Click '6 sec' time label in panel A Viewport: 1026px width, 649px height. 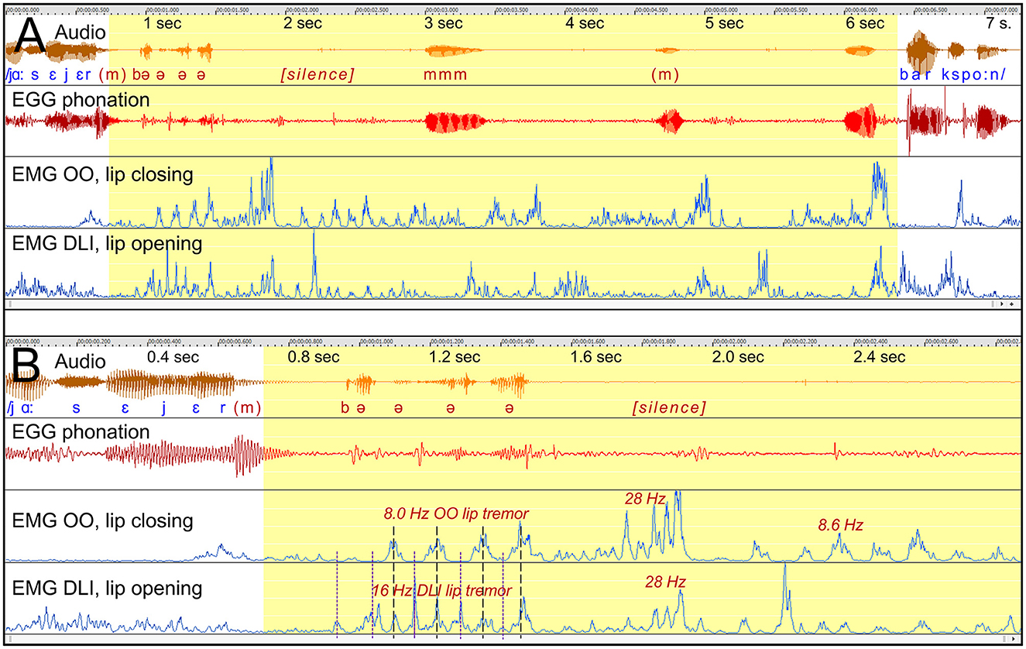(x=865, y=23)
